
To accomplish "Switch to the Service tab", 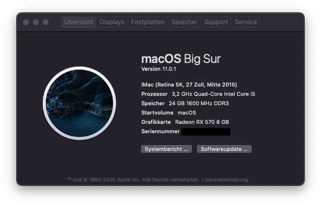I will 246,22.
